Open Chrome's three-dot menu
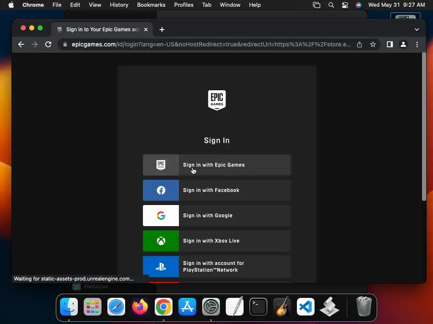The height and width of the screenshot is (324, 433). 417,44
